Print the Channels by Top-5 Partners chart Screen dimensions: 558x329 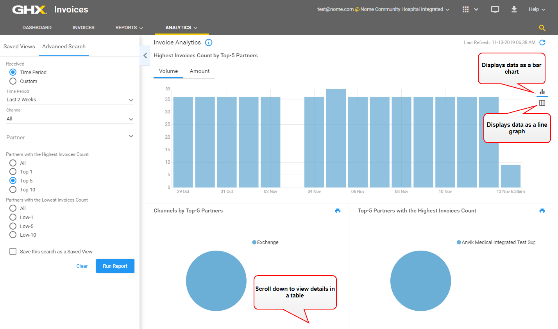tap(338, 211)
